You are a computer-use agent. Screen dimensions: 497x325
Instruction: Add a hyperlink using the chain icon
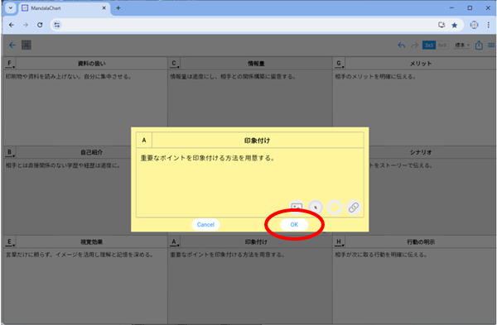click(x=354, y=208)
